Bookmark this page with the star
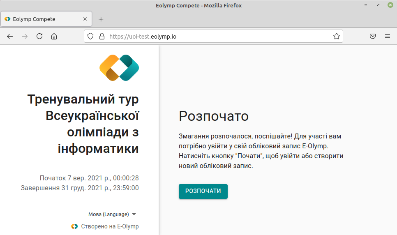This screenshot has height=235, width=397. 337,36
